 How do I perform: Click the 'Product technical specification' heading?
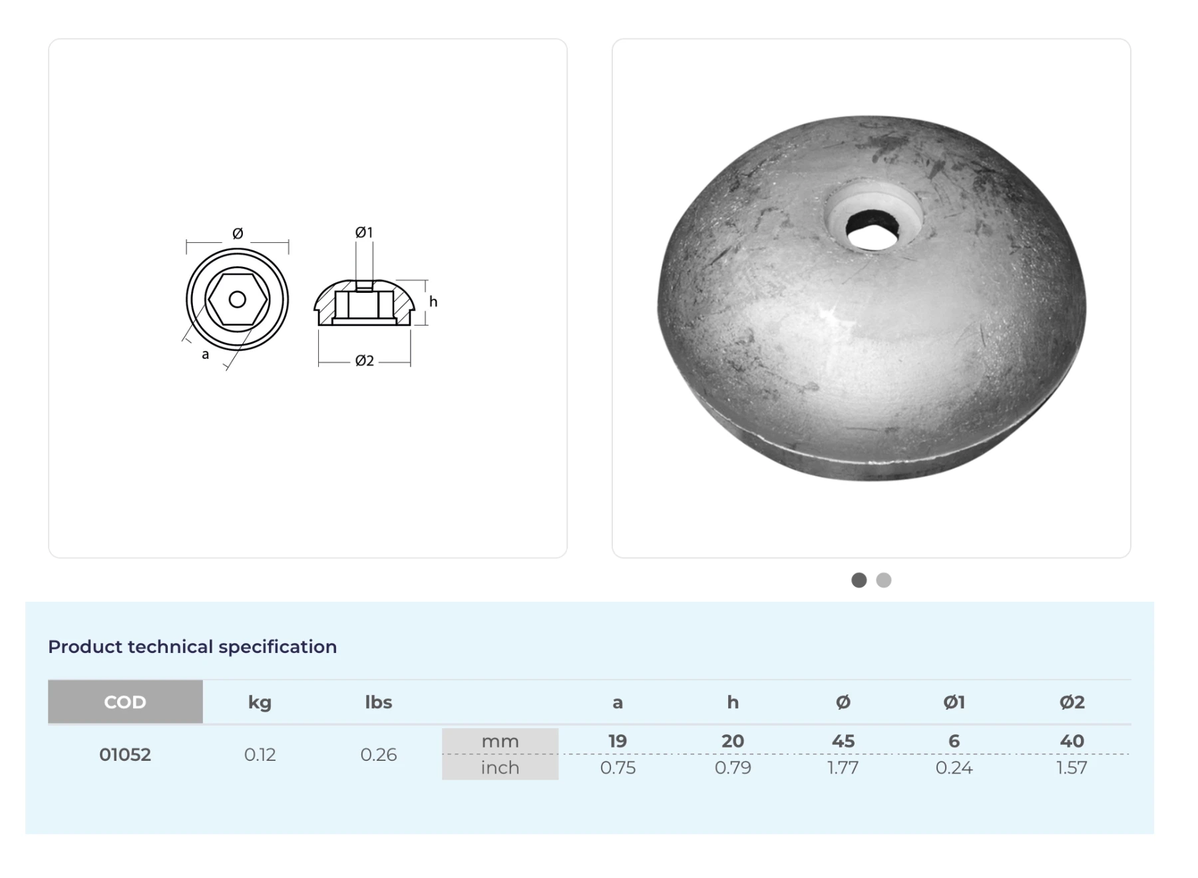tap(192, 646)
